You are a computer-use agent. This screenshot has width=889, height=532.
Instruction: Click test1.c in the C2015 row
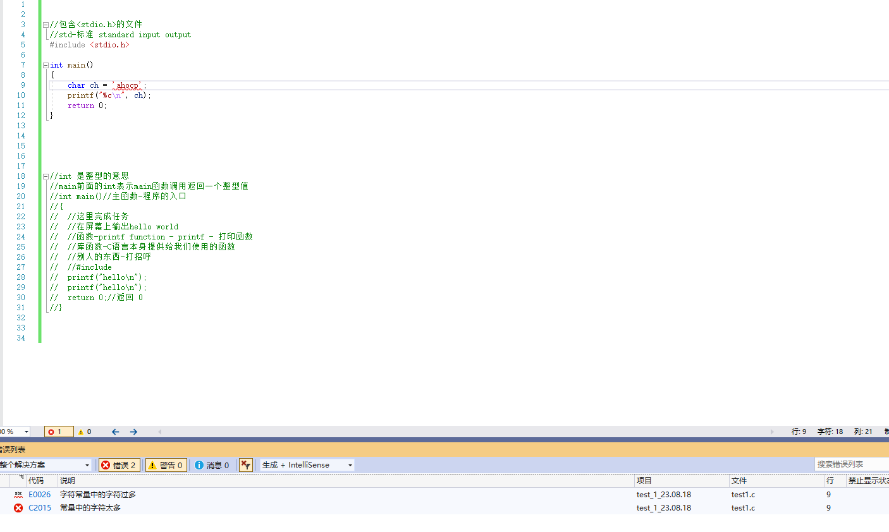[x=743, y=508]
